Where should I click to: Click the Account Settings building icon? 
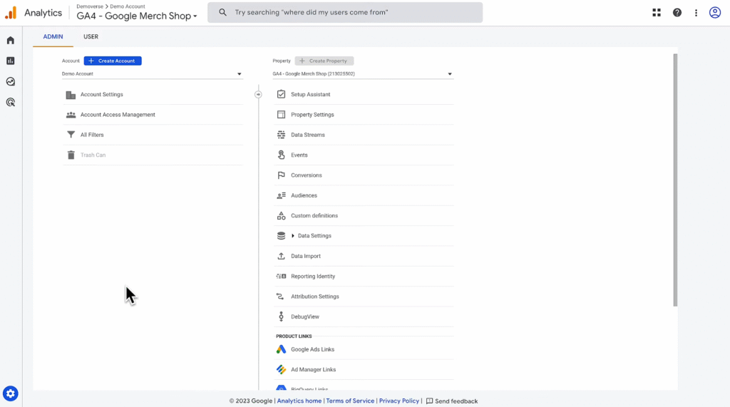pos(71,95)
